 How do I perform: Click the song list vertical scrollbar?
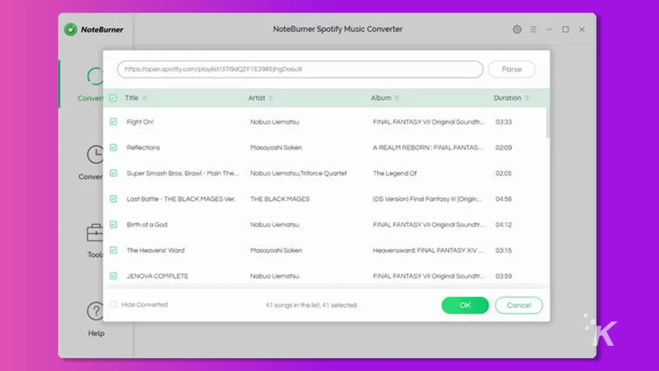point(548,123)
